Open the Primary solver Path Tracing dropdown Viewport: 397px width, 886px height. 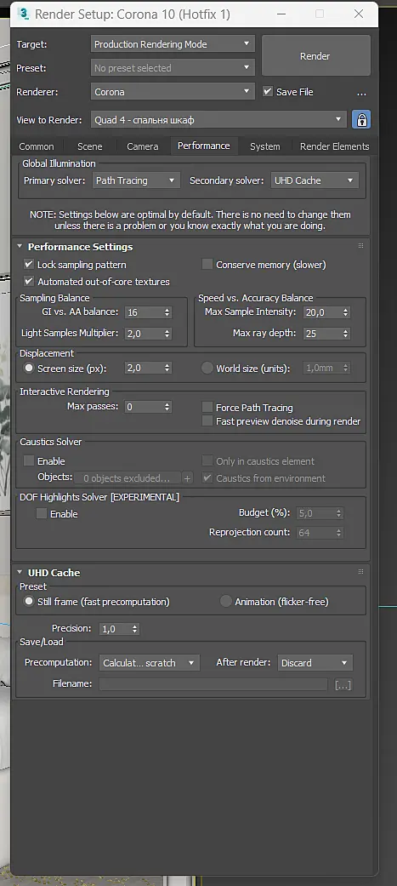[x=136, y=180]
